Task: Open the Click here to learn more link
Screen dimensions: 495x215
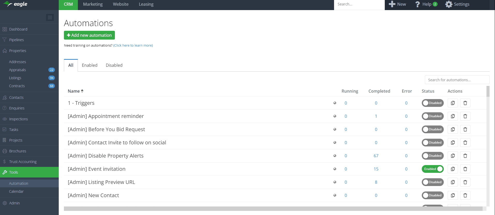Action: 133,46
